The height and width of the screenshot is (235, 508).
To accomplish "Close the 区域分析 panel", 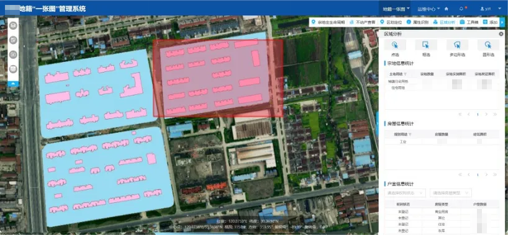I will (501, 33).
